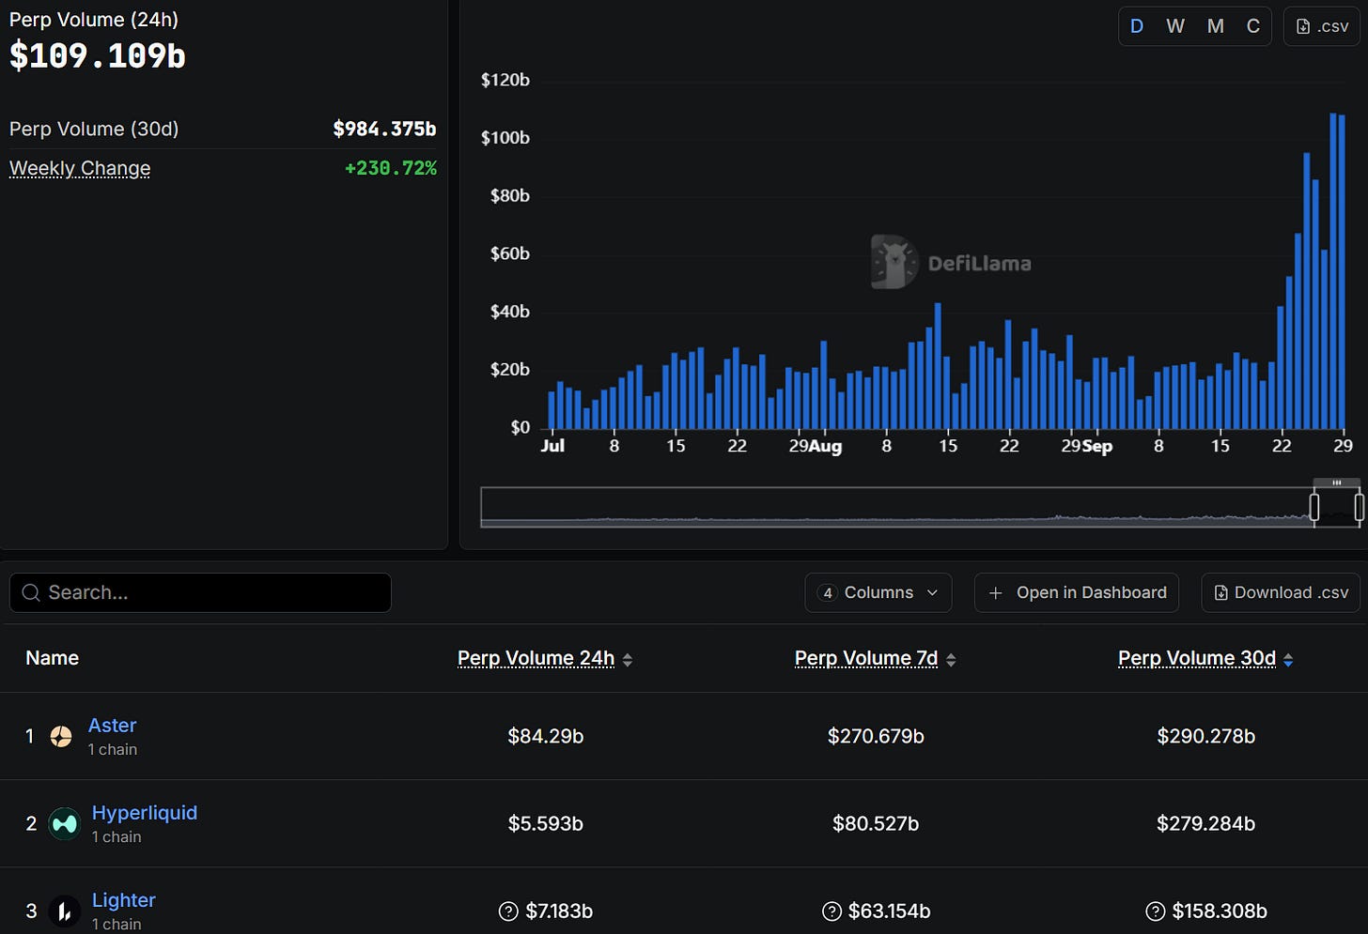The height and width of the screenshot is (934, 1368).
Task: Click the Lighter logo icon
Action: (x=65, y=911)
